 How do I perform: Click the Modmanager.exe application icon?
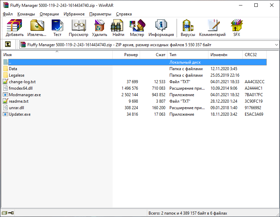(x=5, y=95)
